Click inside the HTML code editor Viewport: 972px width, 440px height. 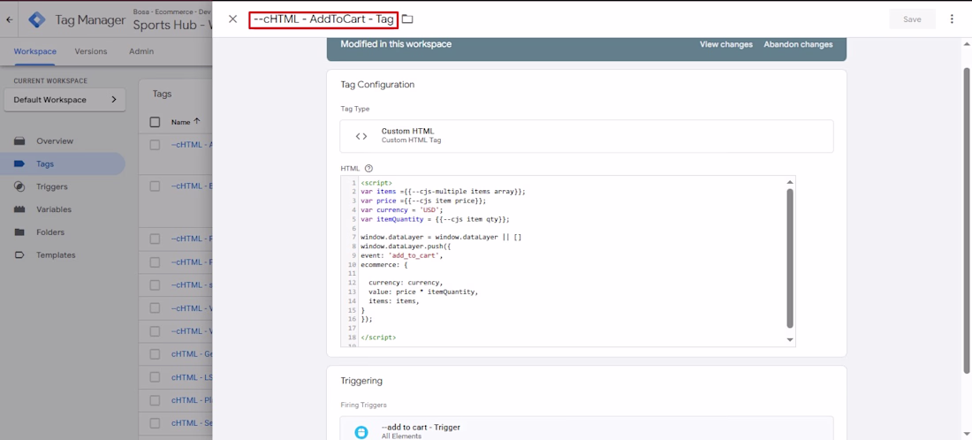570,261
